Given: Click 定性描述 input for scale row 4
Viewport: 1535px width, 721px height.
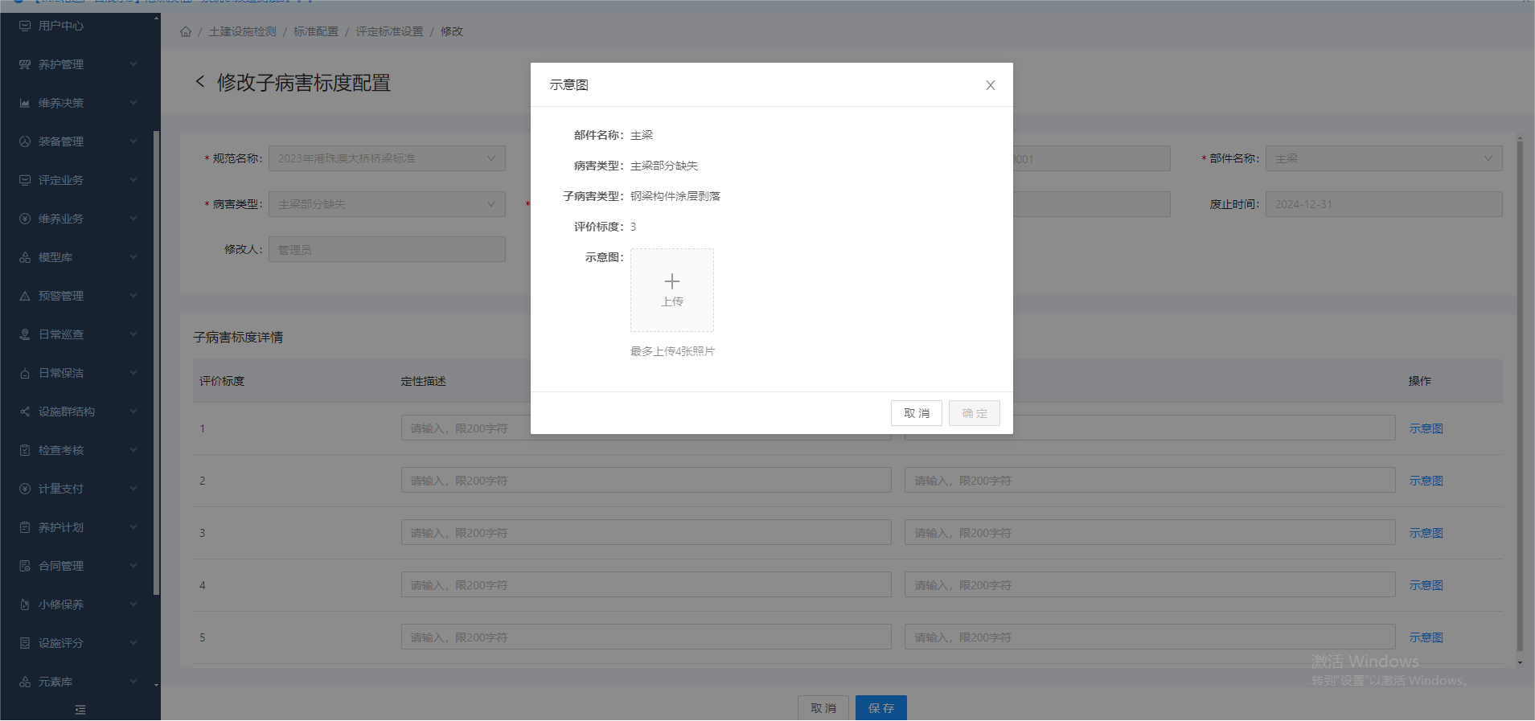Looking at the screenshot, I should (x=646, y=585).
